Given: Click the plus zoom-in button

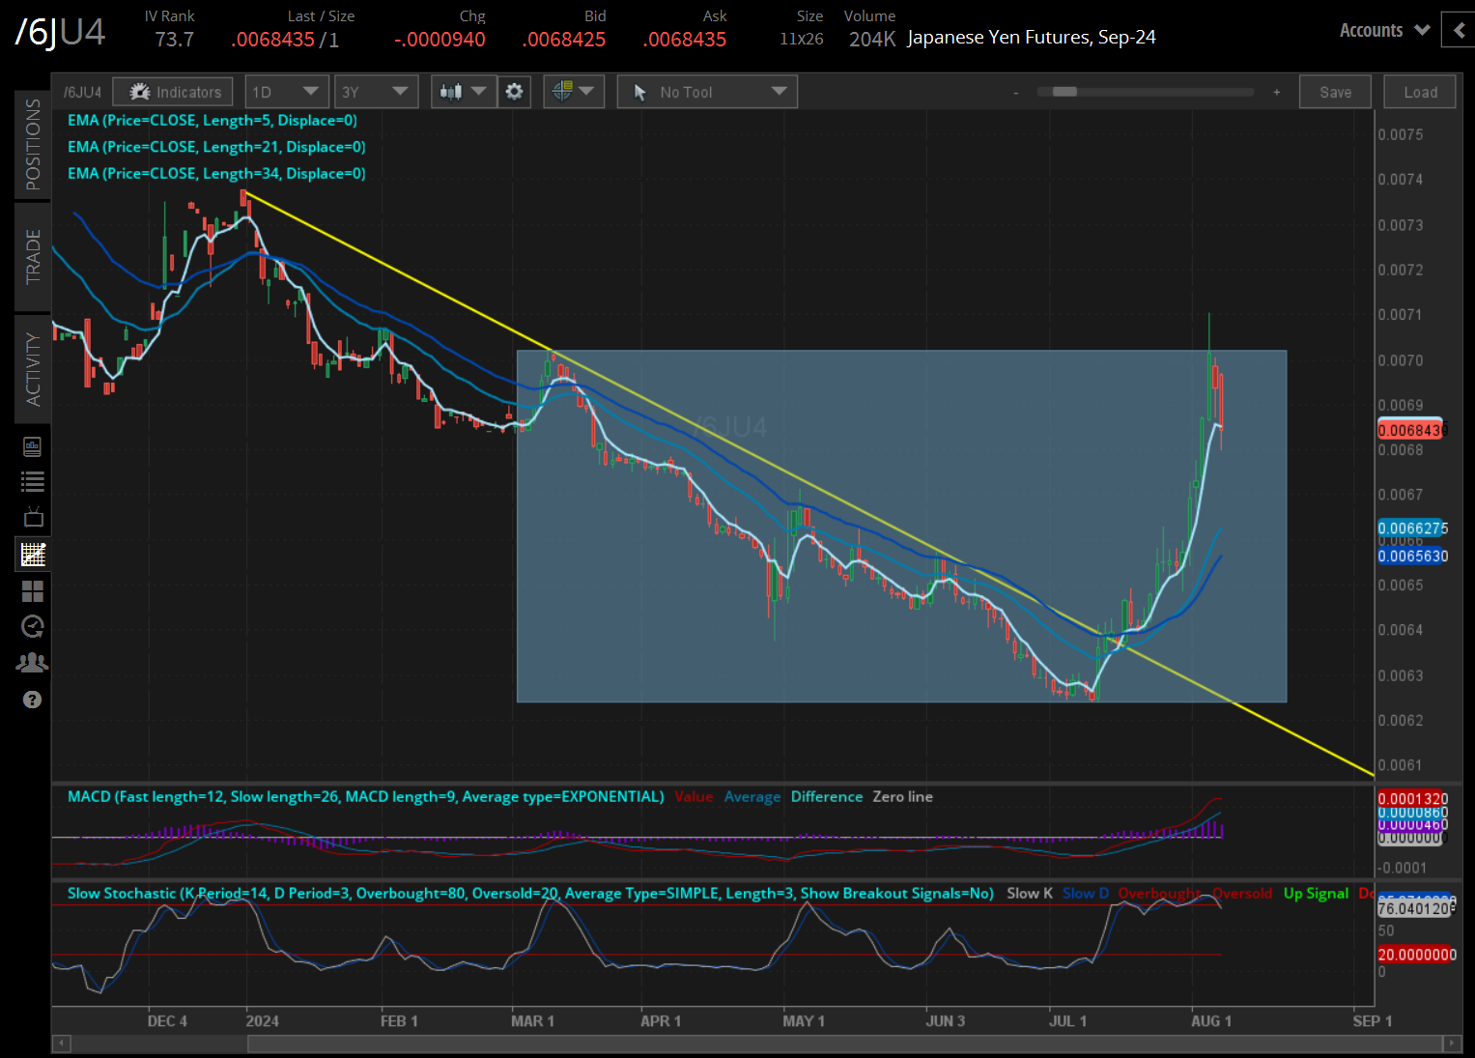Looking at the screenshot, I should (x=1276, y=92).
